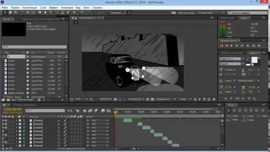
Task: Mute audio of layer 3
Action: point(6,128)
